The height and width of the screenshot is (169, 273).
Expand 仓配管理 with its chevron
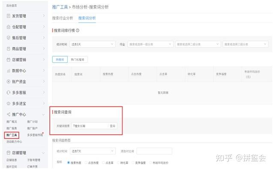click(x=44, y=27)
